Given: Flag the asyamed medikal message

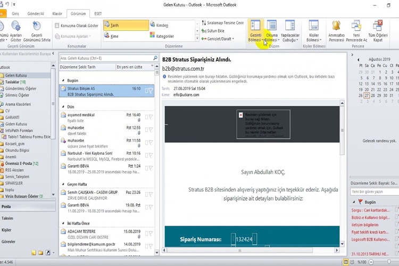Looking at the screenshot, I should [x=151, y=117].
